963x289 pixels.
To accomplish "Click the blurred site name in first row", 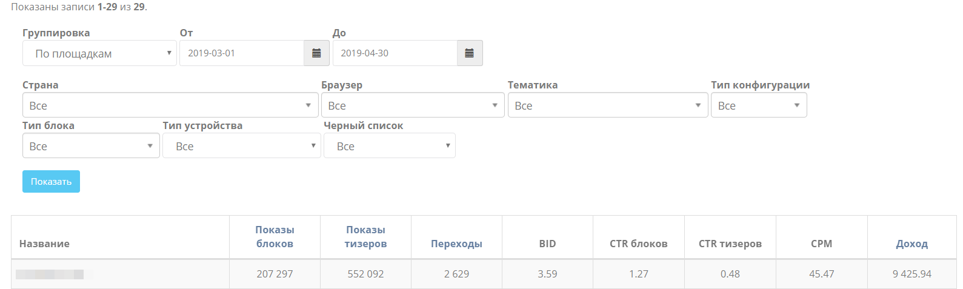I will click(x=50, y=274).
